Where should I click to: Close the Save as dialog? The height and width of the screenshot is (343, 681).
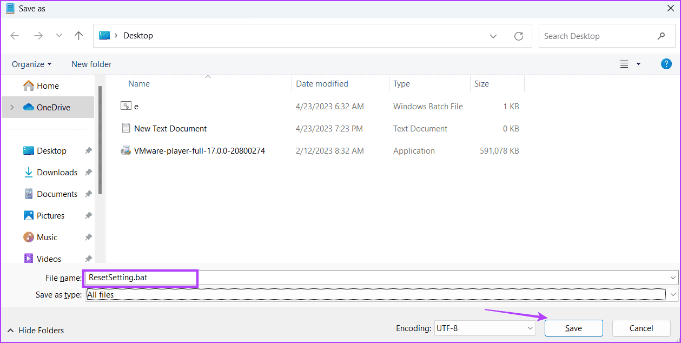pos(670,8)
